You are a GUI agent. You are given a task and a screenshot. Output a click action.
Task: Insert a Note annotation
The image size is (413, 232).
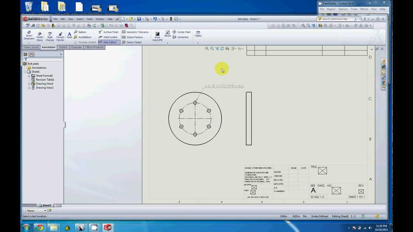(x=69, y=35)
